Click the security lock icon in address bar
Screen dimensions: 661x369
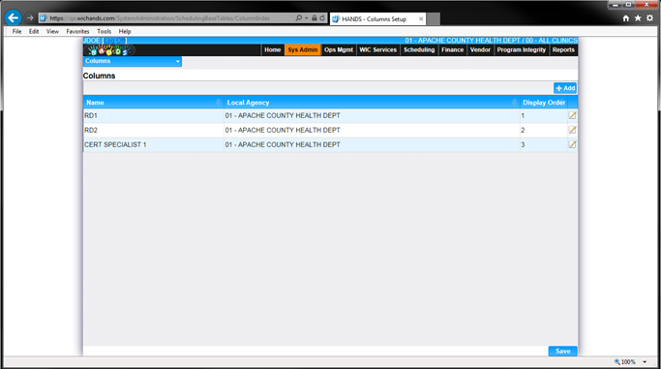[315, 18]
